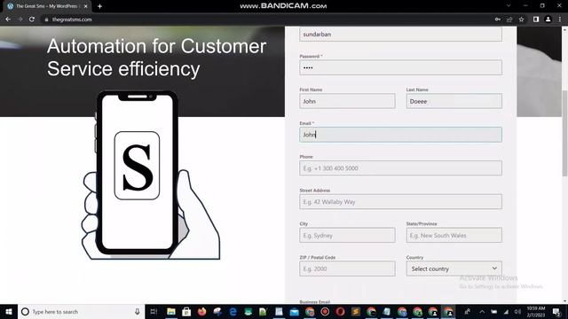Focus the City input field

click(x=347, y=235)
